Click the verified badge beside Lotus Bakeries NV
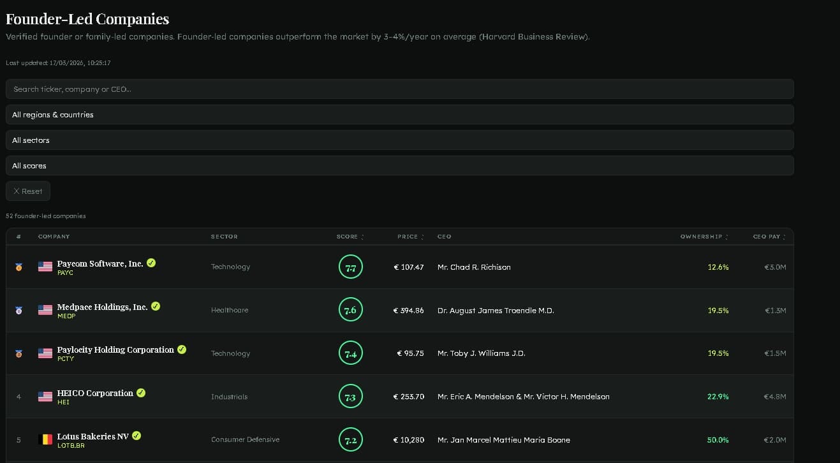 pyautogui.click(x=136, y=436)
